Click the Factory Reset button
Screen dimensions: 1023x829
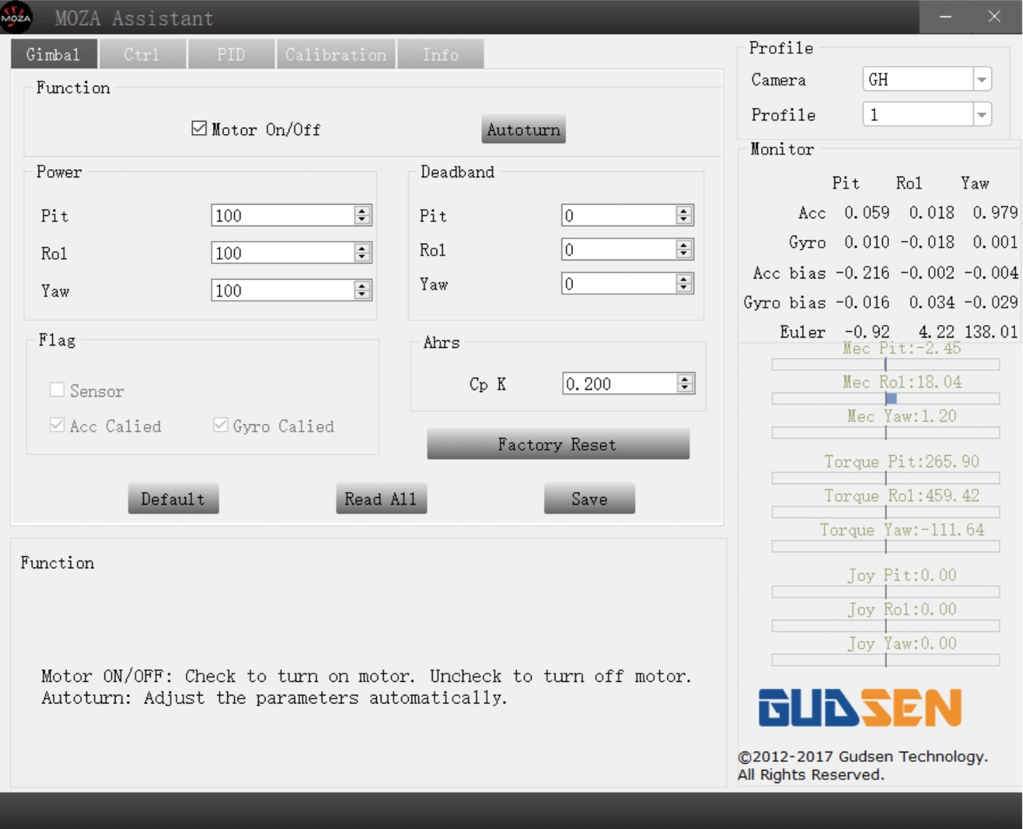point(558,444)
